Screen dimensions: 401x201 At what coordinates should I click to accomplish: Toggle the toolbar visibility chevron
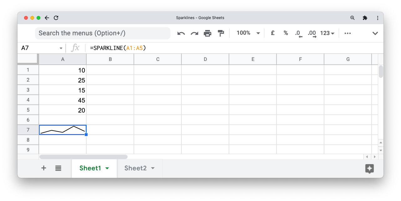[x=375, y=33]
